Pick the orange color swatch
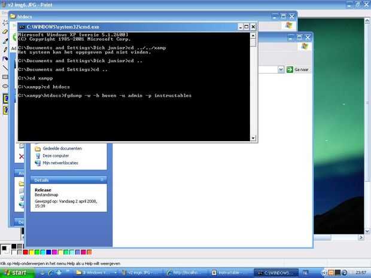Image resolution: width=371 pixels, height=278 pixels. click(x=89, y=252)
